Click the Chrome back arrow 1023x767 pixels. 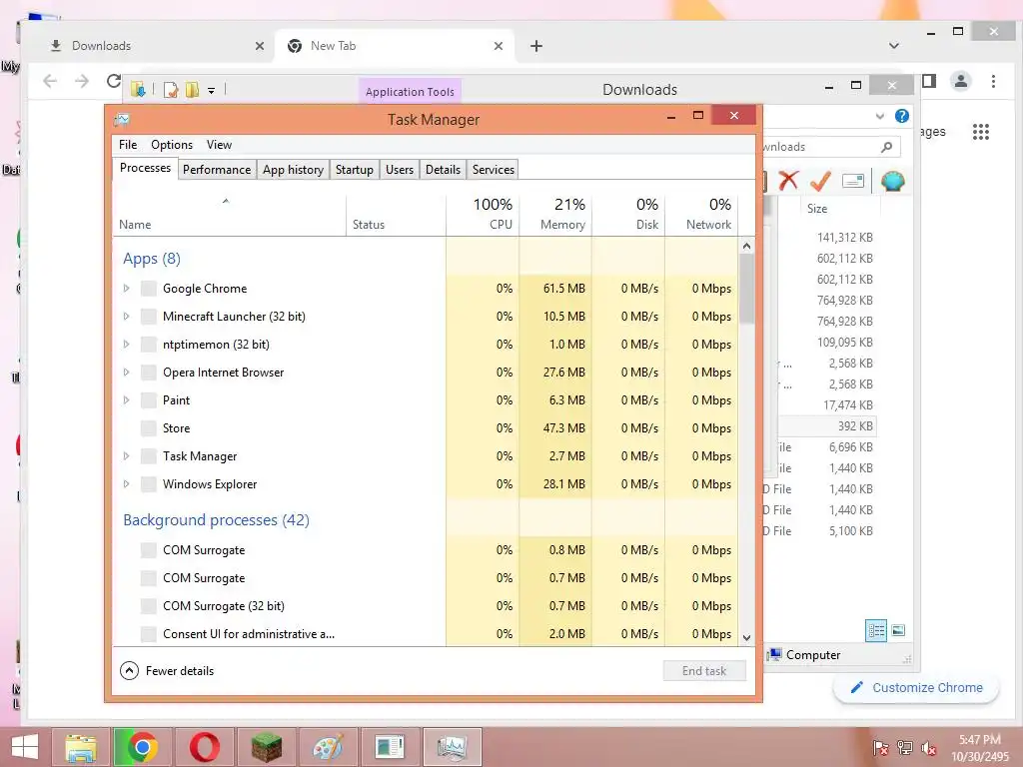coord(50,81)
